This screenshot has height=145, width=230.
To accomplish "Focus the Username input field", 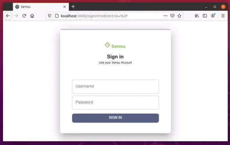I will (115, 86).
